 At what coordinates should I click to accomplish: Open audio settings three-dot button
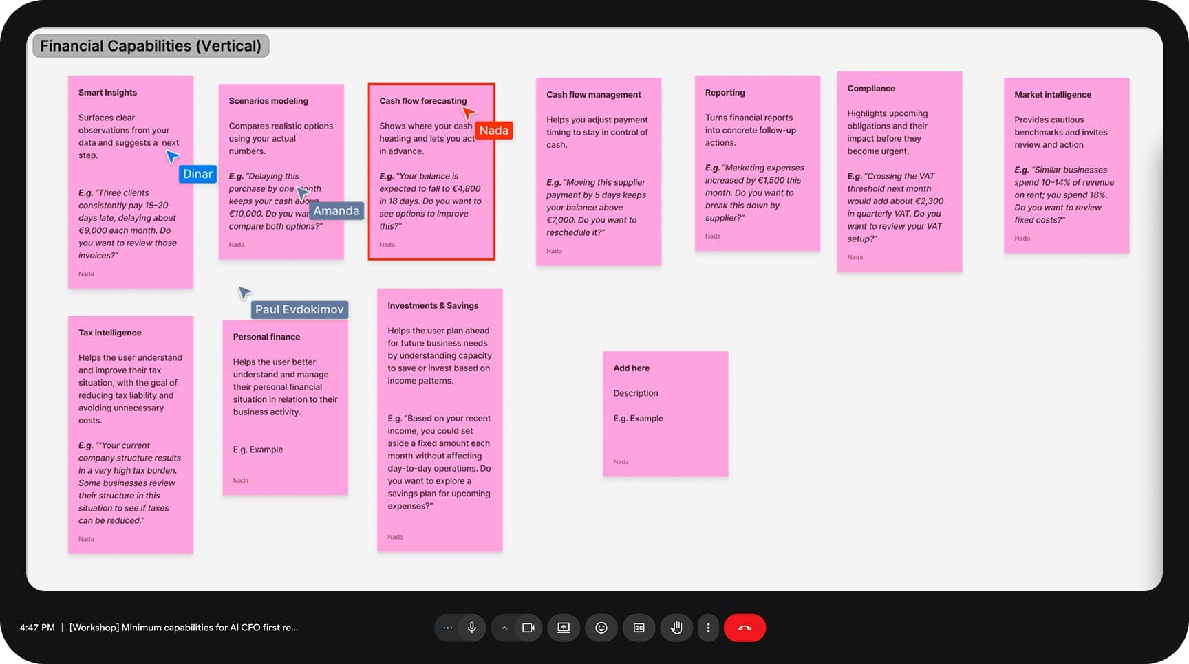click(x=447, y=628)
